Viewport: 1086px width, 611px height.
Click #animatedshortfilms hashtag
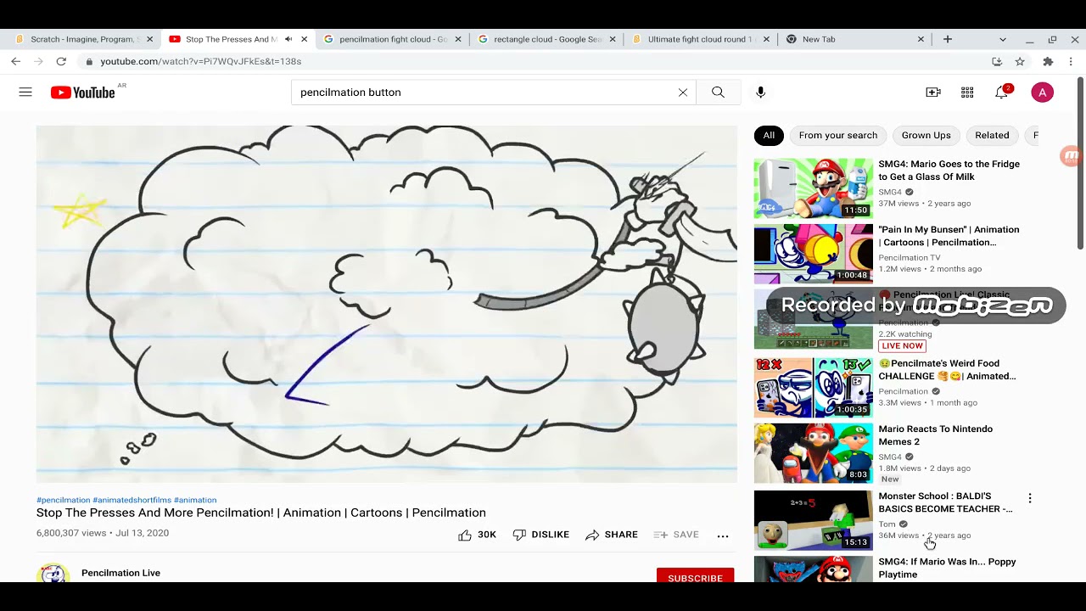[132, 500]
